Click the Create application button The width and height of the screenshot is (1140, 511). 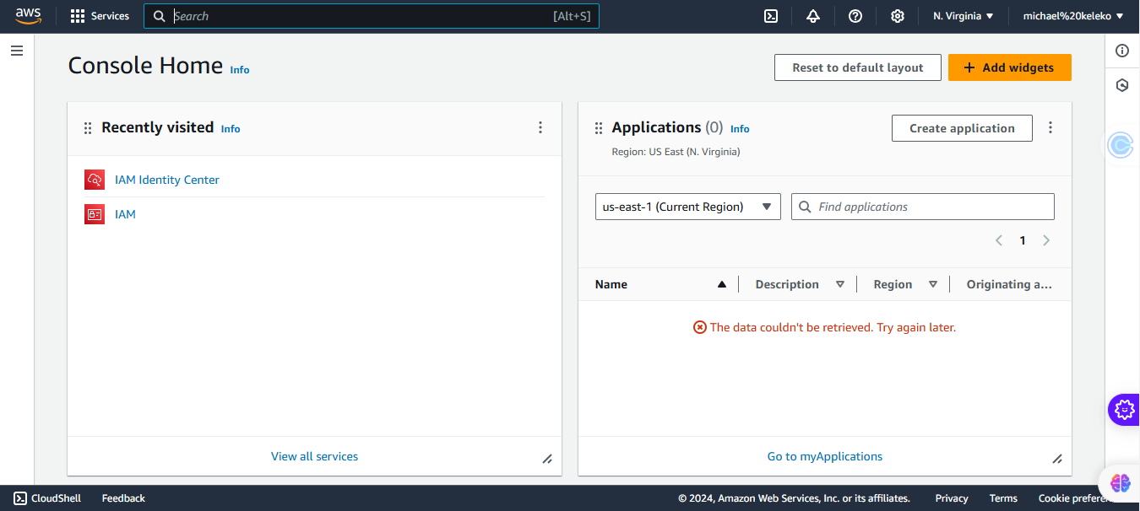[962, 128]
